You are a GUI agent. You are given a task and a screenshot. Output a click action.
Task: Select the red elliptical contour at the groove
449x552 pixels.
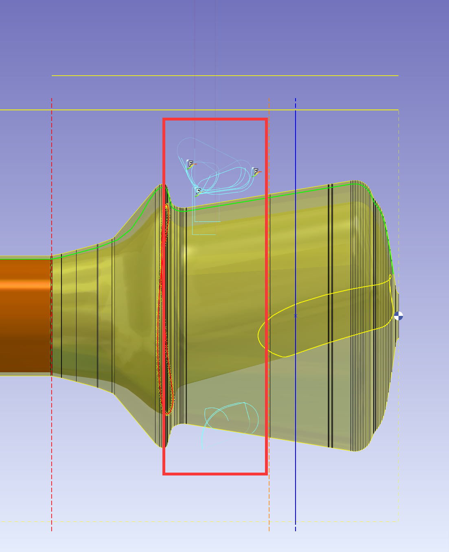click(166, 309)
